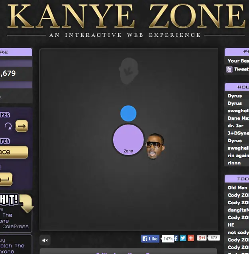This screenshot has width=249, height=254.
Task: Click the purple Zone circle
Action: pos(128,140)
